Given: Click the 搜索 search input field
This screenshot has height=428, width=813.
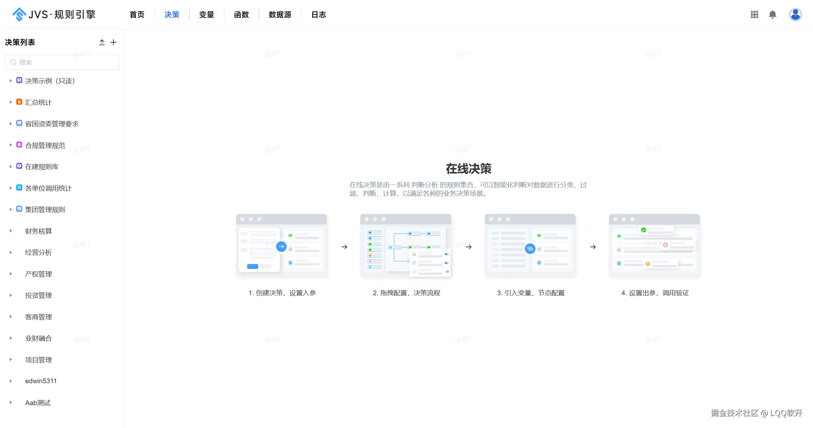Looking at the screenshot, I should pos(62,62).
